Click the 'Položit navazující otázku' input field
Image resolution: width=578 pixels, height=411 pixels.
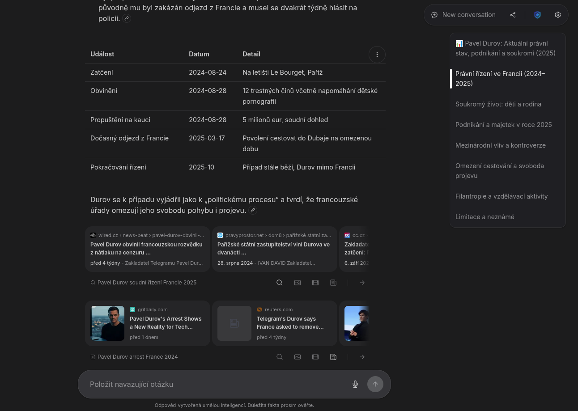(215, 384)
